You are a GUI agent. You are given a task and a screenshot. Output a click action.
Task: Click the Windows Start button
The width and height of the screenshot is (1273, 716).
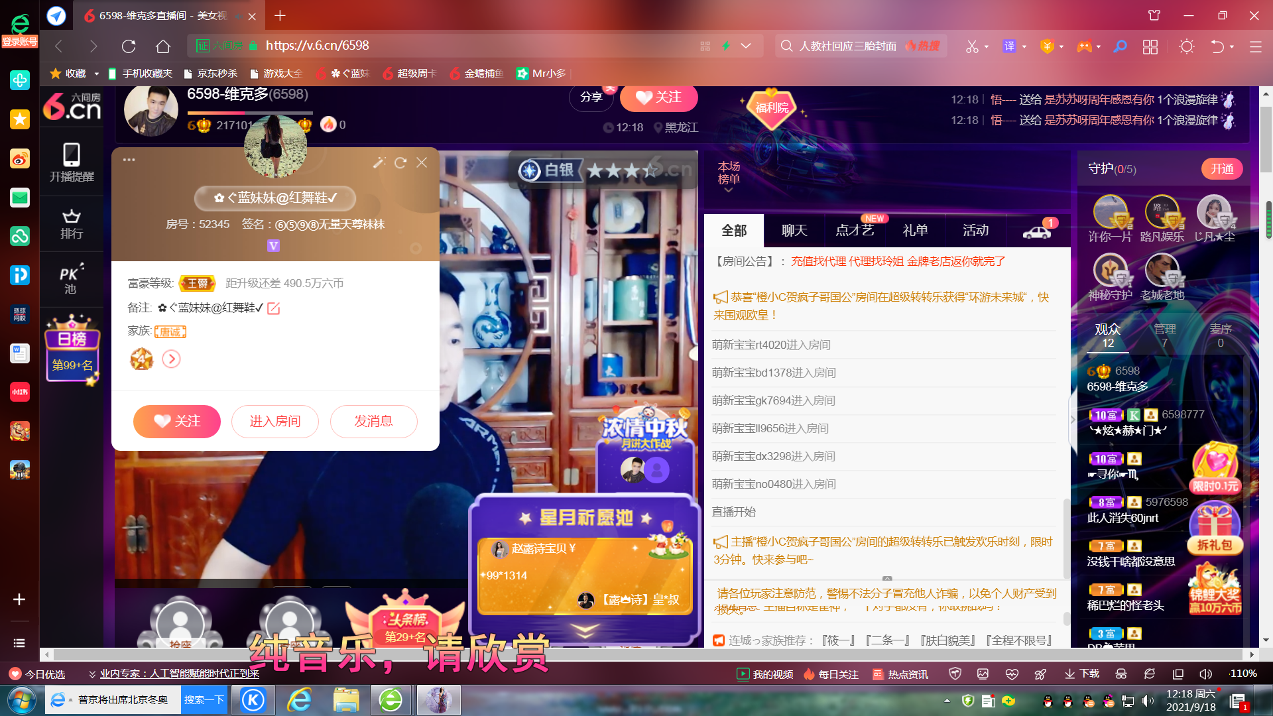pos(21,700)
